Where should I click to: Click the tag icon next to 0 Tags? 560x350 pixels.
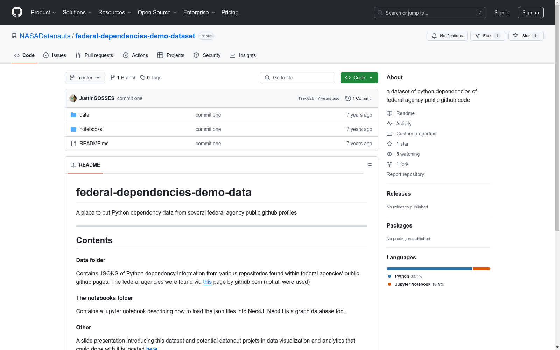point(143,78)
